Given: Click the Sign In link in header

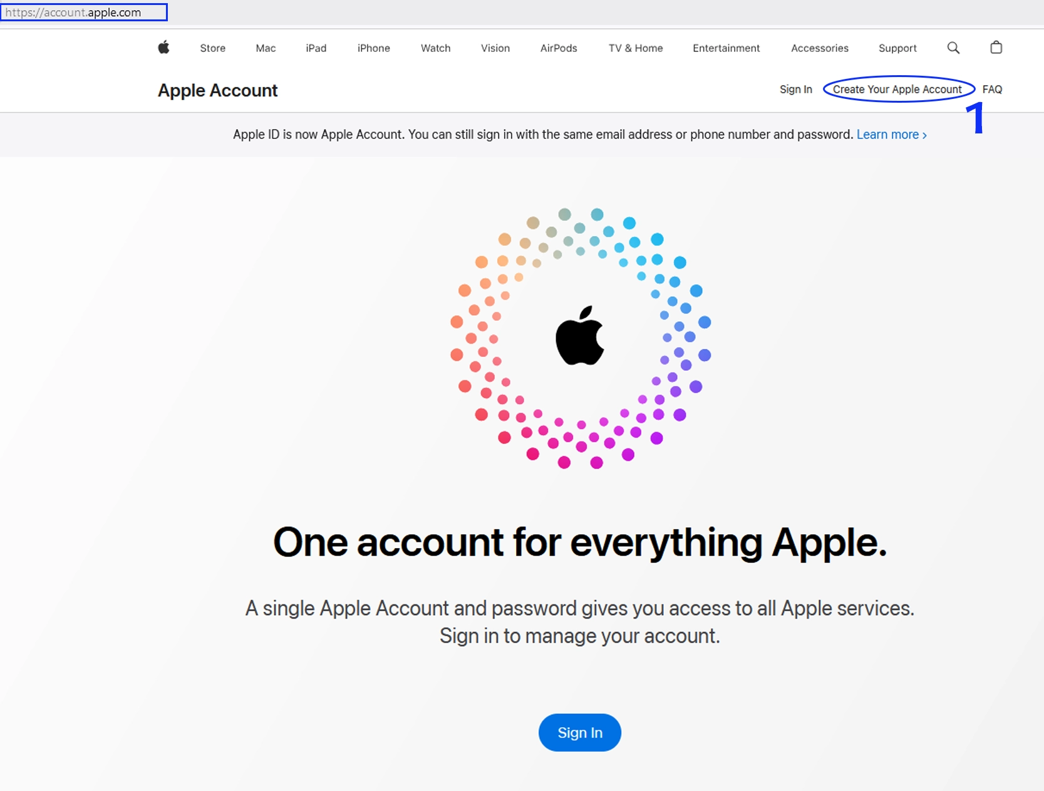Looking at the screenshot, I should pyautogui.click(x=796, y=90).
